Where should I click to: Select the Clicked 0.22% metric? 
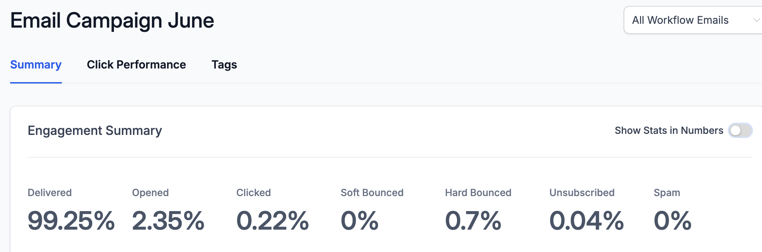coord(273,221)
